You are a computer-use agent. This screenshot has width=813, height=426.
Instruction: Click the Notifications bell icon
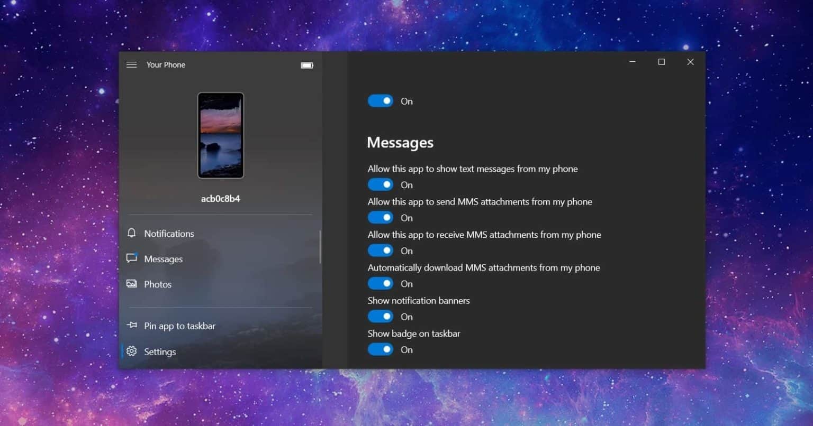coord(132,233)
